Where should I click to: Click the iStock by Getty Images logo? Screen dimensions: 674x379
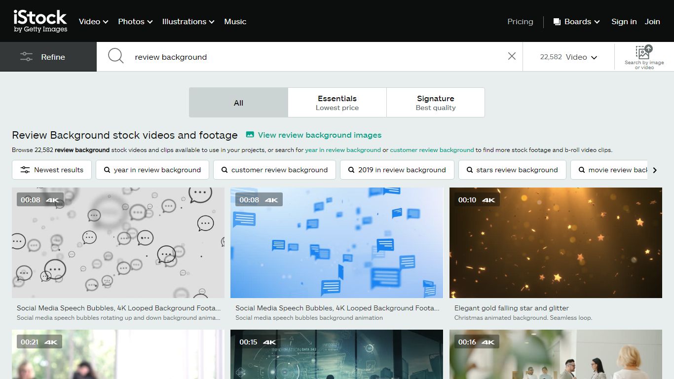click(x=40, y=21)
